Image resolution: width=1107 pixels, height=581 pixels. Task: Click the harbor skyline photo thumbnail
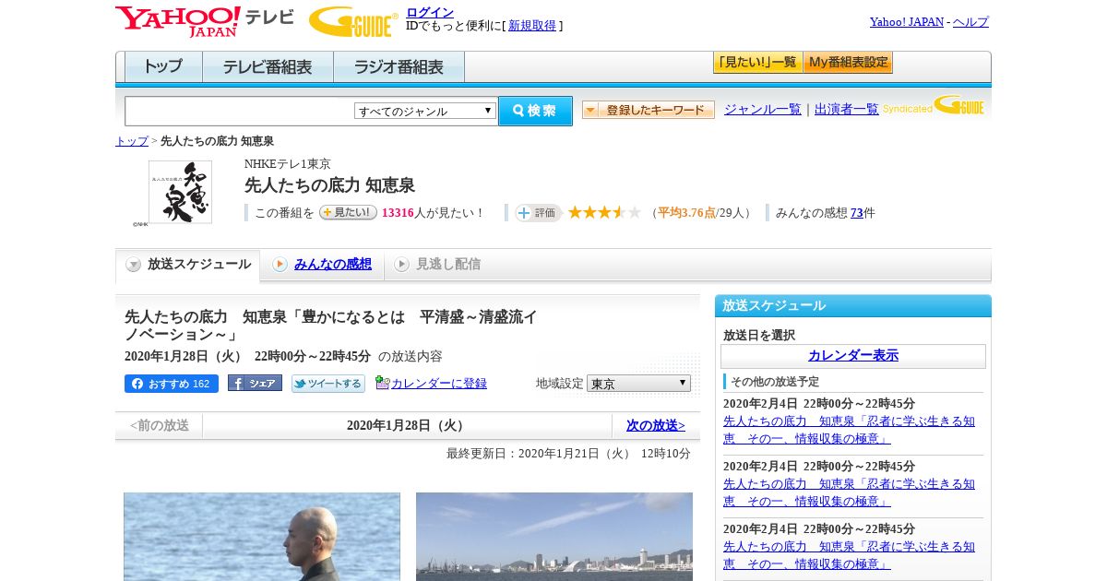pos(554,537)
